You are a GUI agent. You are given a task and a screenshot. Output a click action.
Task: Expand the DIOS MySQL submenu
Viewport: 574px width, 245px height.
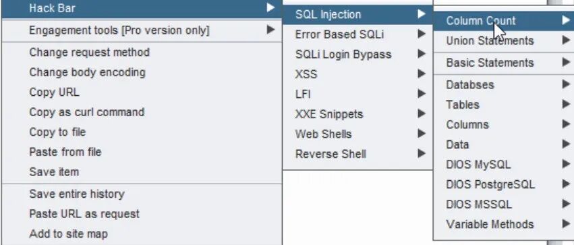(x=504, y=164)
